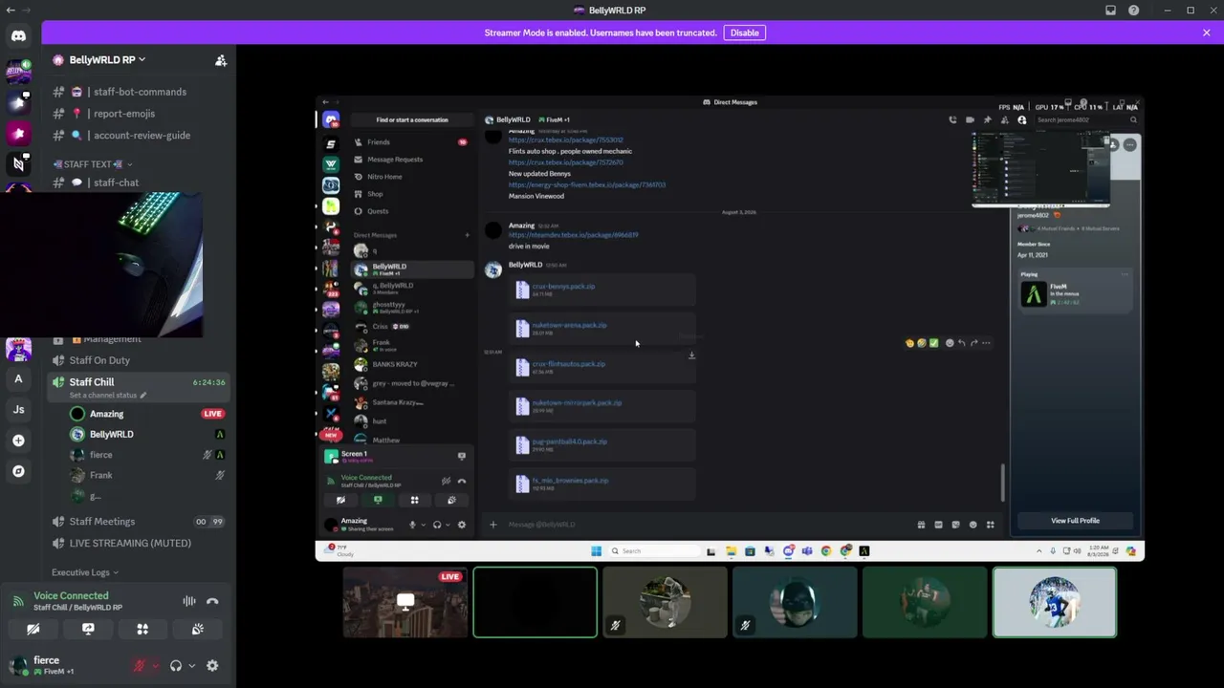Click crux-flintsautos.pack.zip in shared stream
The width and height of the screenshot is (1224, 688).
568,364
